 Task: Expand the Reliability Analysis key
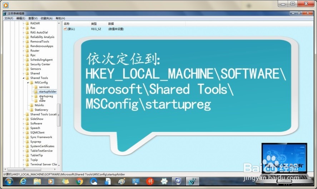pyautogui.click(x=24, y=37)
